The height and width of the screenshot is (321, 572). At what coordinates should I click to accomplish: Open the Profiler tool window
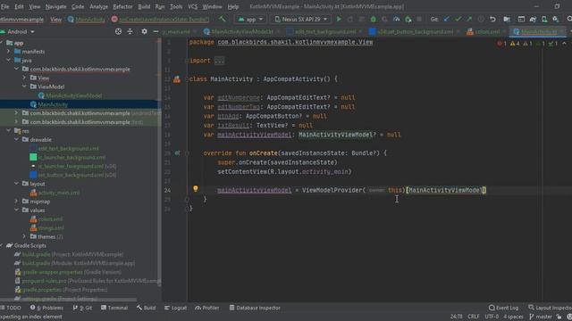tap(206, 308)
